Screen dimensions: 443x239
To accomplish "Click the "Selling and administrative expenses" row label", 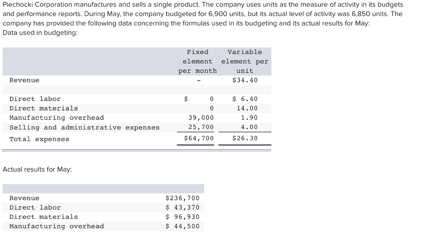I will click(84, 127).
